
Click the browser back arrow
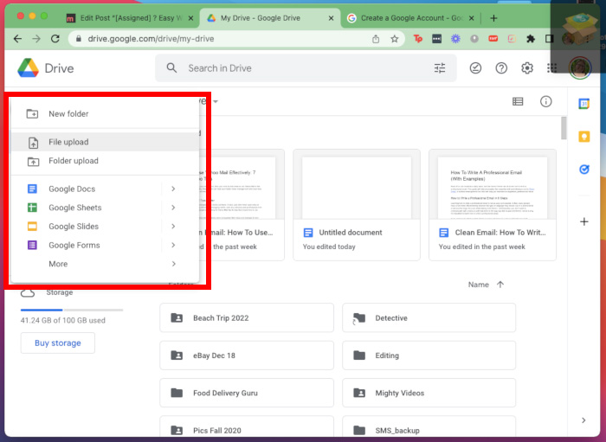(18, 39)
